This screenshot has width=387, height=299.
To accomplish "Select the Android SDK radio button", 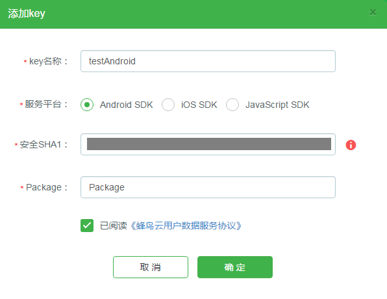I will [x=87, y=105].
